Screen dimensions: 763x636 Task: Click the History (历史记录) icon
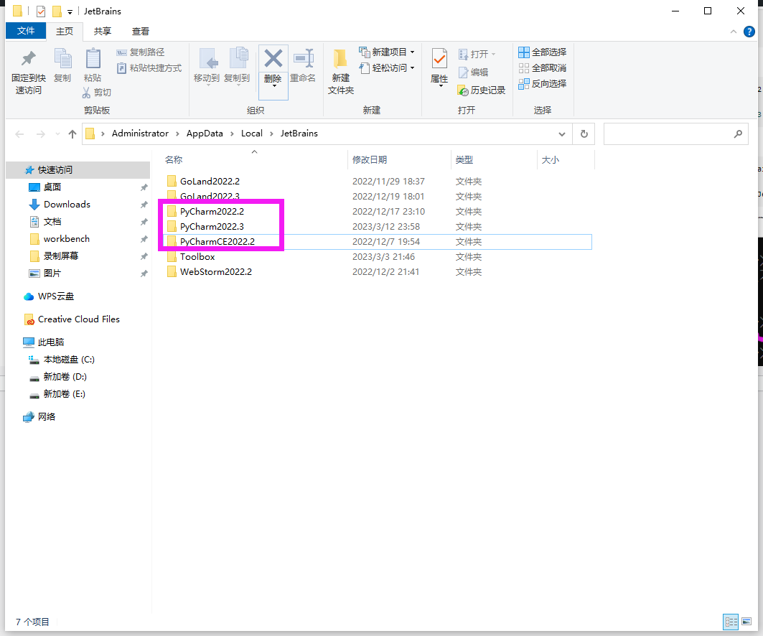pos(463,90)
